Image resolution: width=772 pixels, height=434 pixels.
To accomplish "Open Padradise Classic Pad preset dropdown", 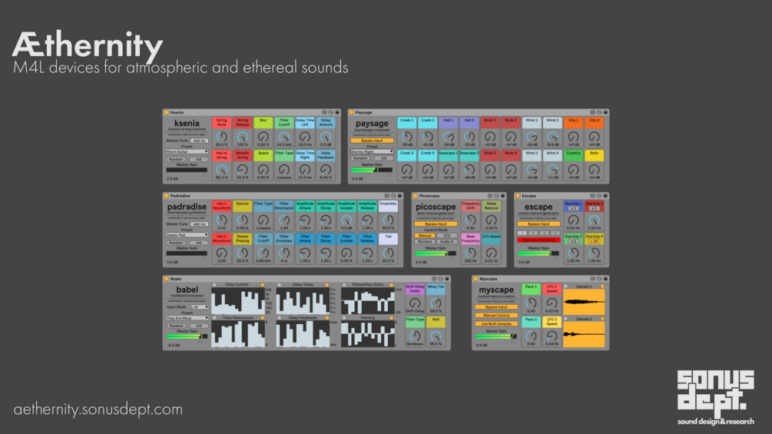I will point(187,235).
